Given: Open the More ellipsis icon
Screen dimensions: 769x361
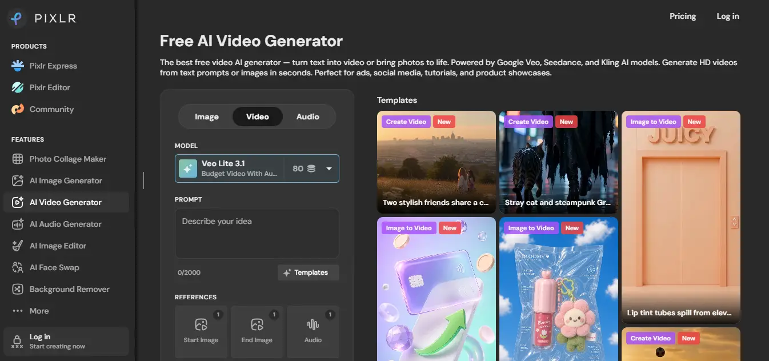Looking at the screenshot, I should click(18, 311).
